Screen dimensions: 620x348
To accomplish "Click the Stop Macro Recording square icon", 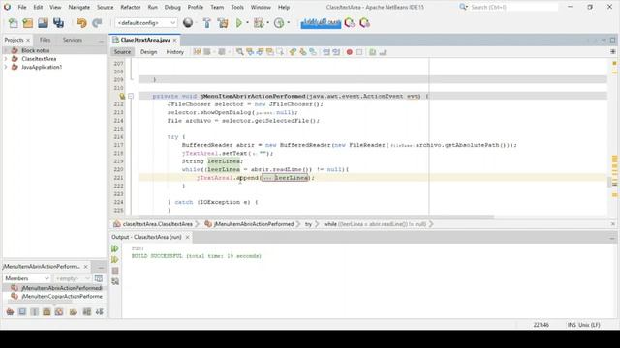I will click(359, 51).
